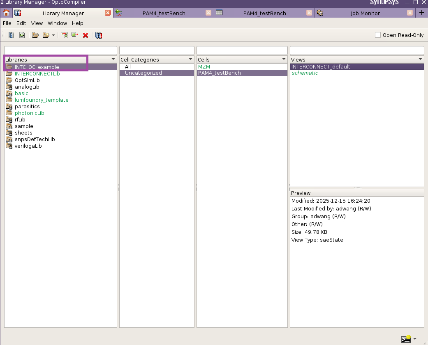This screenshot has height=345, width=428.
Task: Select the INTC_OC_example library
Action: tap(60, 67)
